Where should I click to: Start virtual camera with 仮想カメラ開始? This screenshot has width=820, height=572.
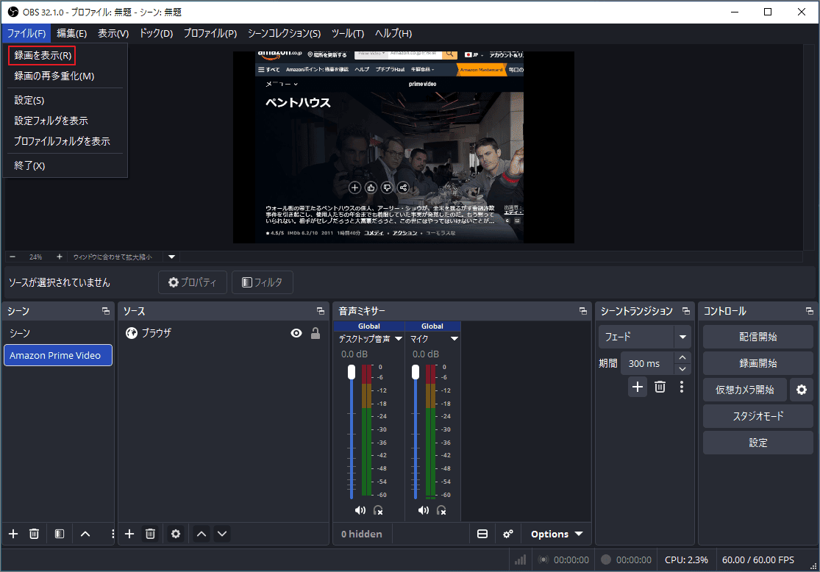(x=745, y=390)
